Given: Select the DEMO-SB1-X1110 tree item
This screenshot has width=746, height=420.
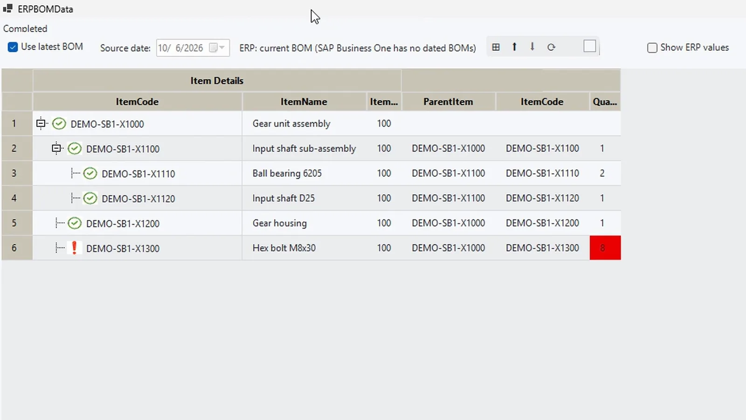Looking at the screenshot, I should point(138,174).
